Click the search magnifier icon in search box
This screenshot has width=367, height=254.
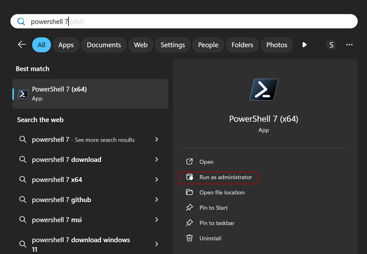point(21,22)
